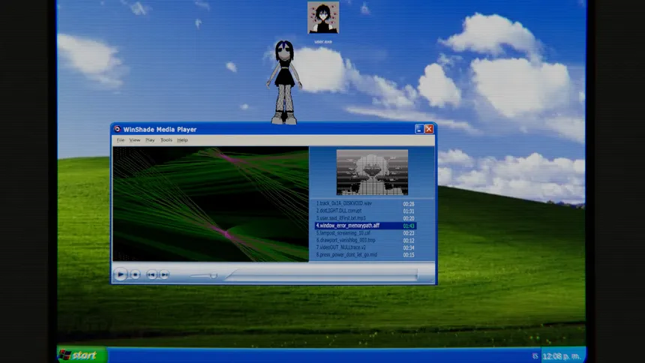Image resolution: width=645 pixels, height=363 pixels.
Task: Skip to the next track
Action: [x=164, y=274]
